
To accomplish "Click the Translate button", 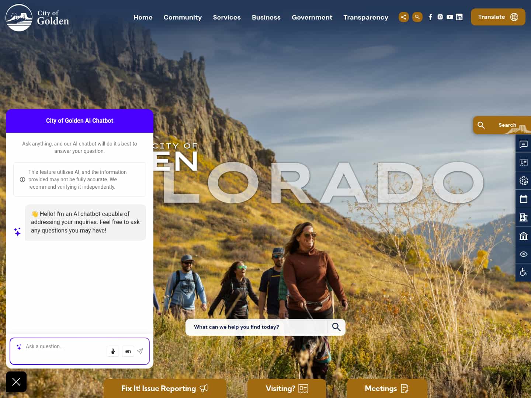I will tap(498, 17).
